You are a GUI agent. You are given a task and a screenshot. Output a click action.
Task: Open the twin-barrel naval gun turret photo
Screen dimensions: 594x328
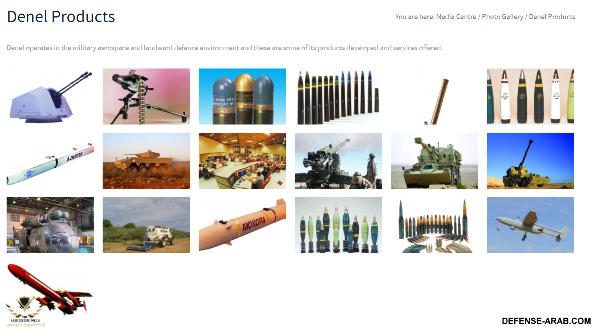tap(50, 96)
